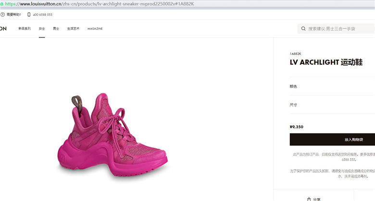Open the 女士 menu

[x=42, y=28]
